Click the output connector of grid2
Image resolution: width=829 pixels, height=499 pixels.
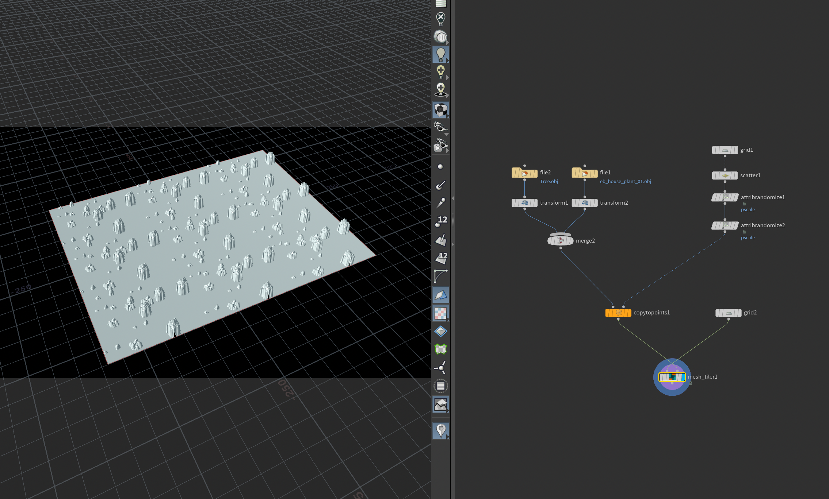[729, 319]
